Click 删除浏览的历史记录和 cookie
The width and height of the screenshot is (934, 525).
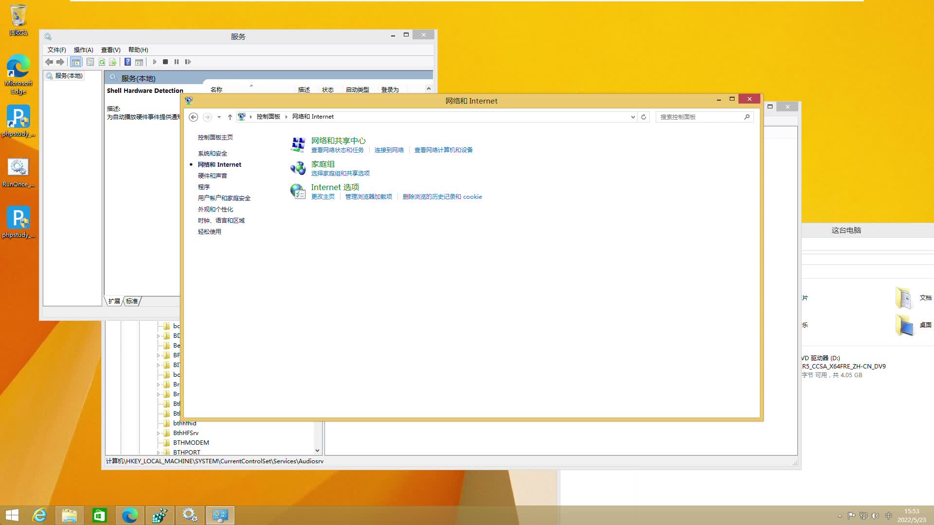coord(443,196)
